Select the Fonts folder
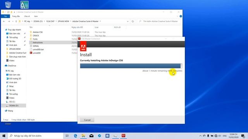Viewport: 248px width, 139px height. (x=35, y=39)
